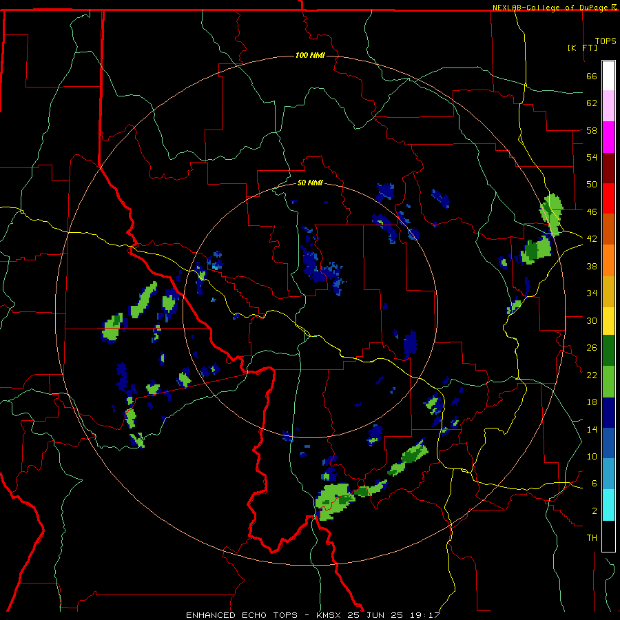
Task: Click the legend value "10"
Action: click(592, 456)
